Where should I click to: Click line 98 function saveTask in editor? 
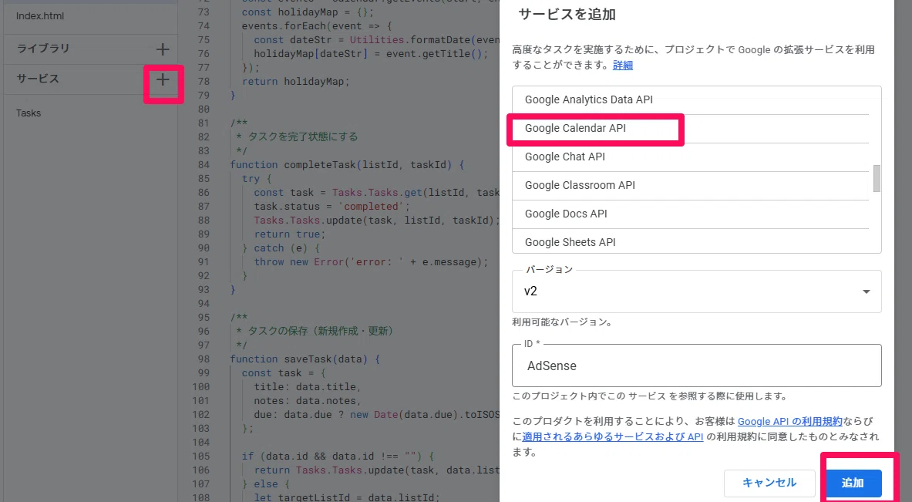pyautogui.click(x=305, y=359)
